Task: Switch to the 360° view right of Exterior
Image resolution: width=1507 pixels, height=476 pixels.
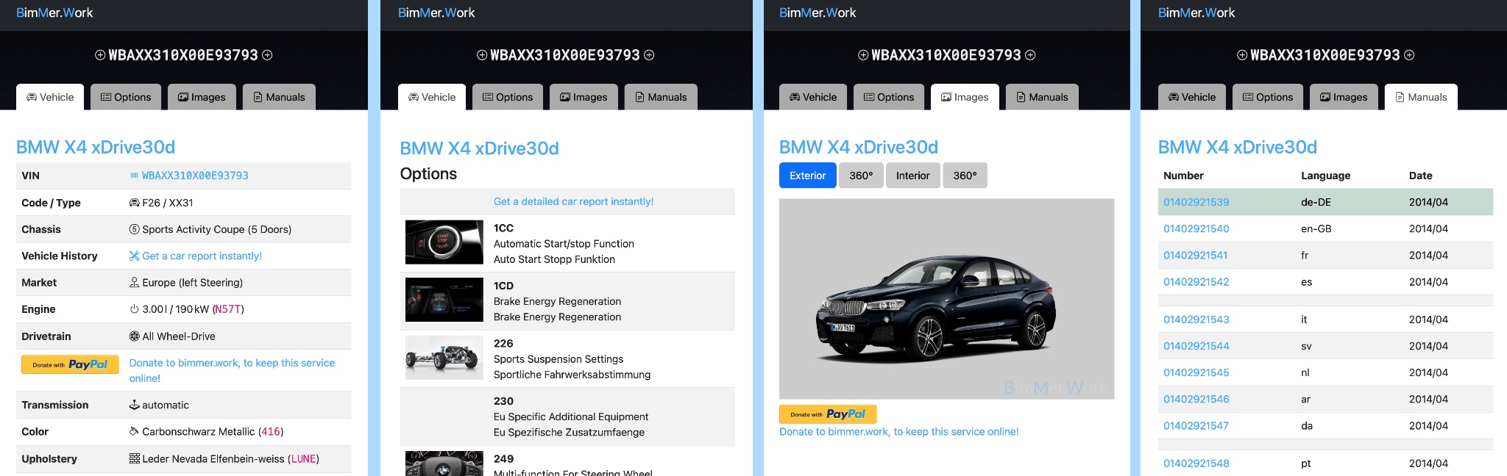Action: 860,176
